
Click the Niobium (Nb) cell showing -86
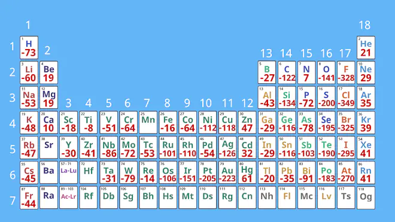point(108,148)
